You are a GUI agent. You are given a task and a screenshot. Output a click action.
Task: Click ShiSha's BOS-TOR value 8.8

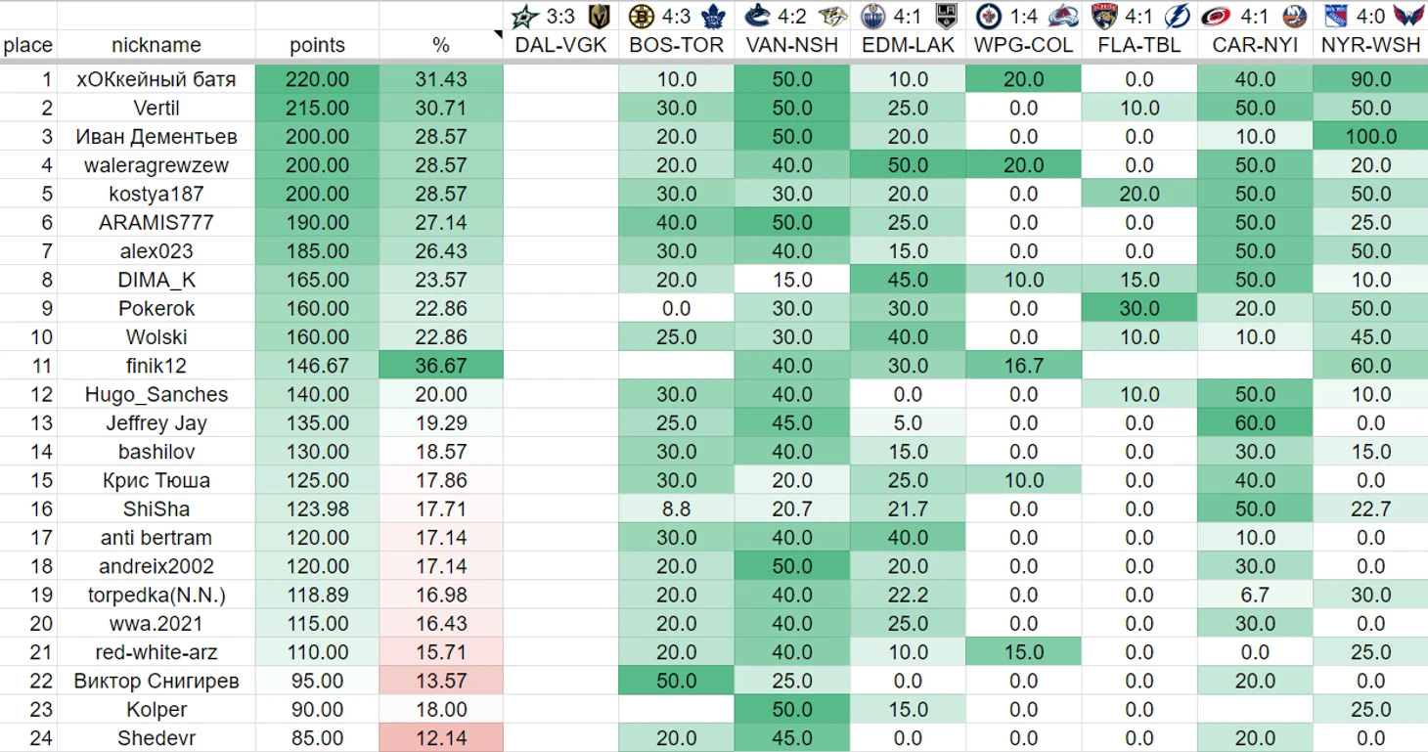point(676,509)
